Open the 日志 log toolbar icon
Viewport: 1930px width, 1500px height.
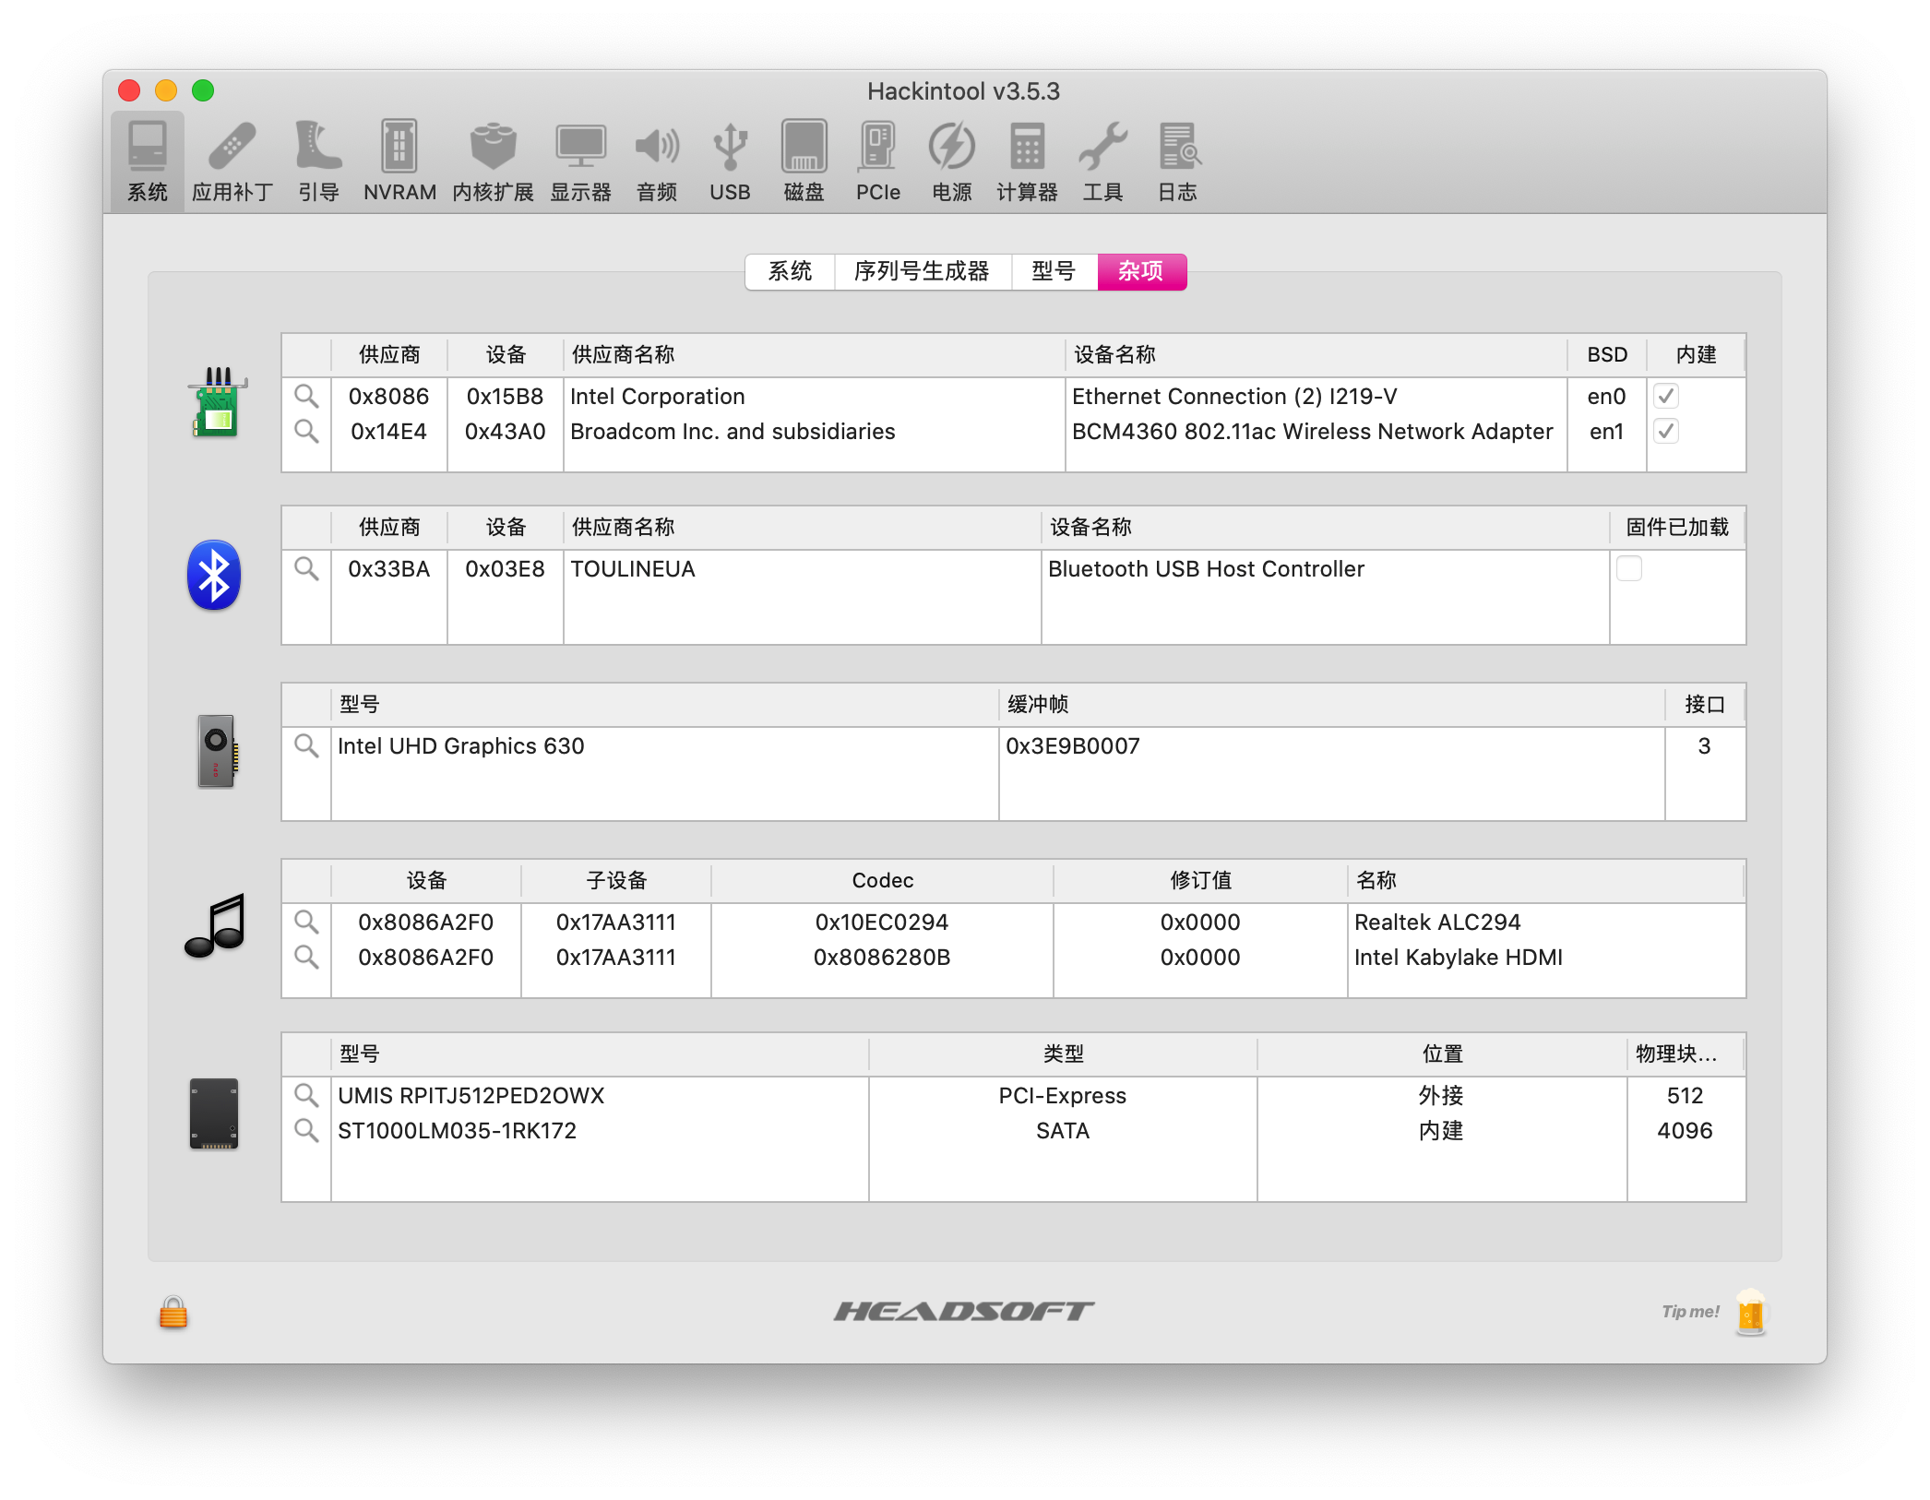pos(1178,161)
